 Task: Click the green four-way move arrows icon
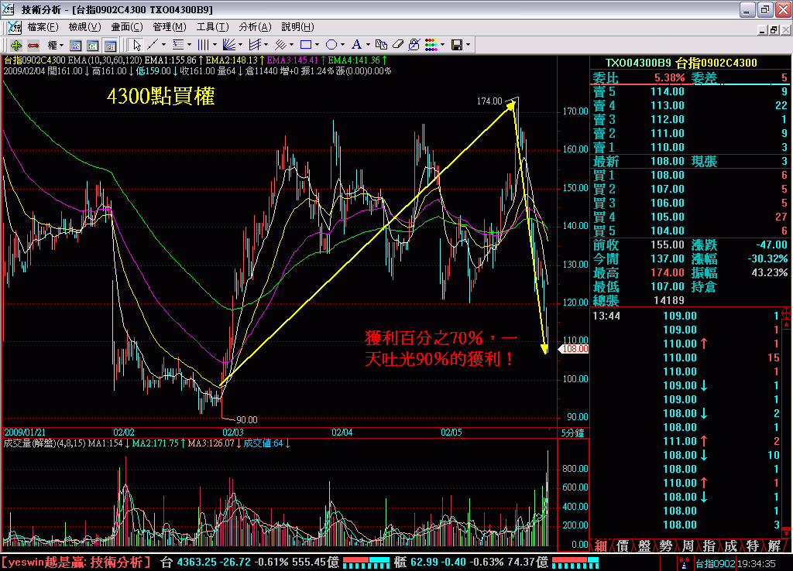(15, 46)
